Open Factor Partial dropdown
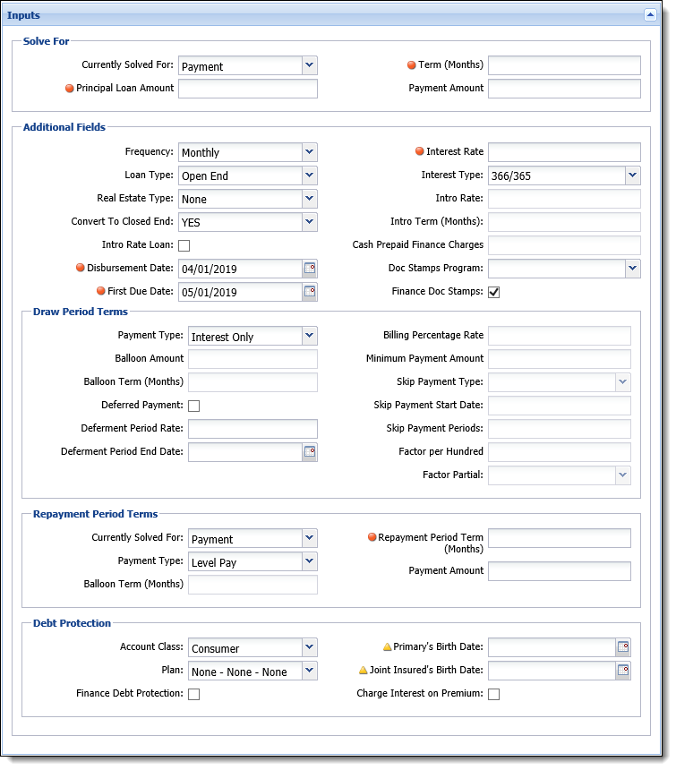The height and width of the screenshot is (770, 676). coord(623,475)
